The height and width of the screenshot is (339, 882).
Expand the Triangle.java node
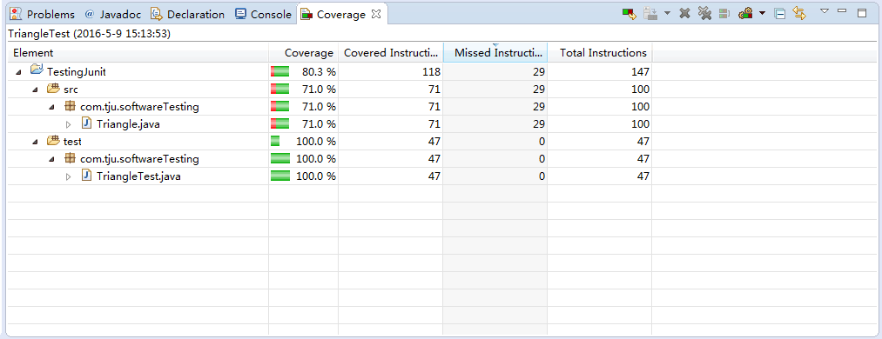click(x=69, y=124)
